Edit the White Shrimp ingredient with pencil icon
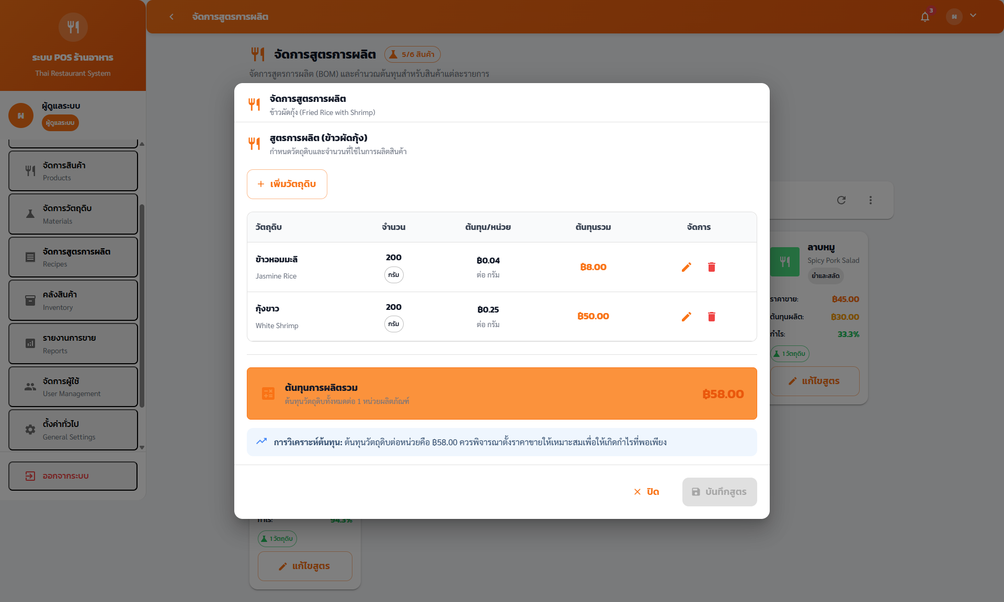The height and width of the screenshot is (602, 1004). tap(687, 317)
